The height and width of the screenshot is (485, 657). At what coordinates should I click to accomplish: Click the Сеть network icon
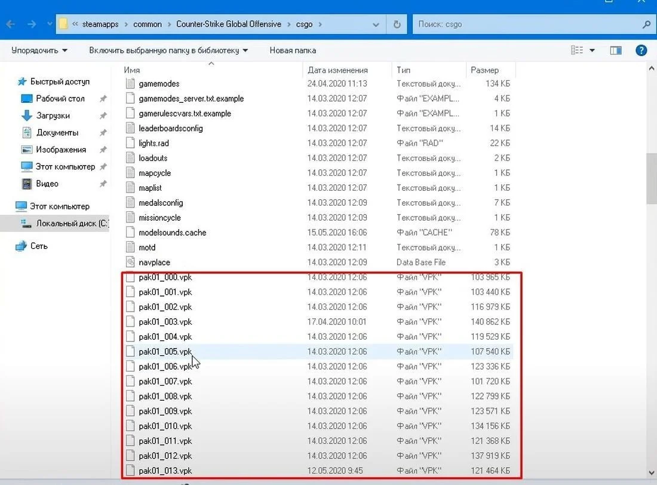pyautogui.click(x=21, y=246)
